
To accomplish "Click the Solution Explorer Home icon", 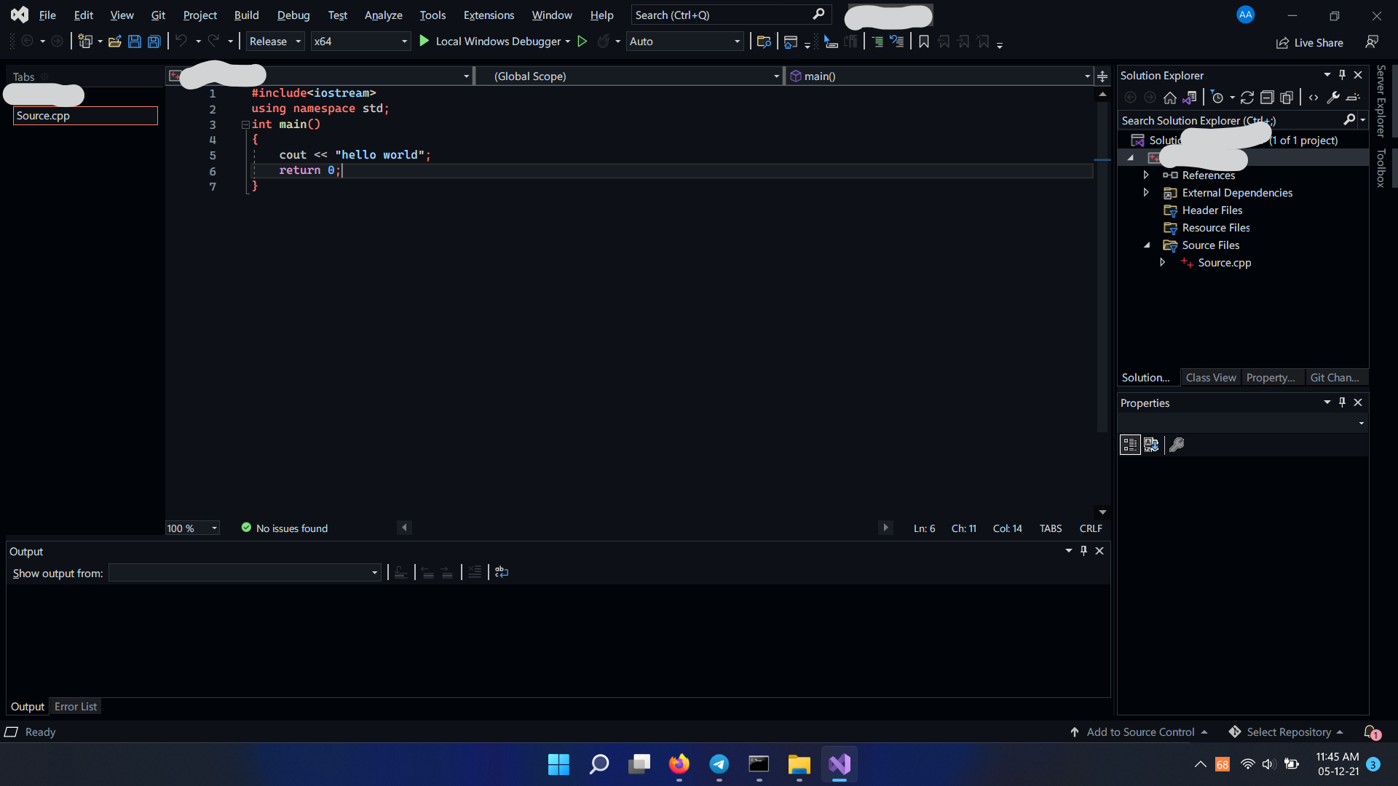I will tap(1169, 98).
